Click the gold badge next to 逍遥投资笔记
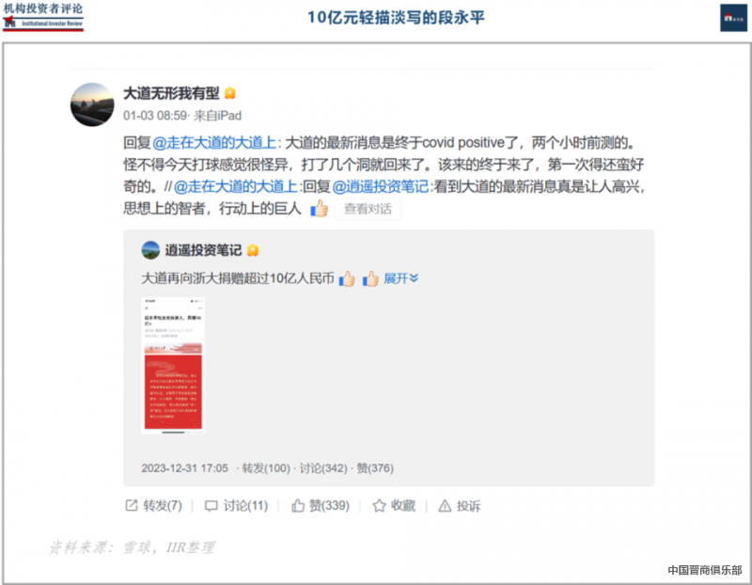Viewport: 752px width, 585px height. (252, 250)
